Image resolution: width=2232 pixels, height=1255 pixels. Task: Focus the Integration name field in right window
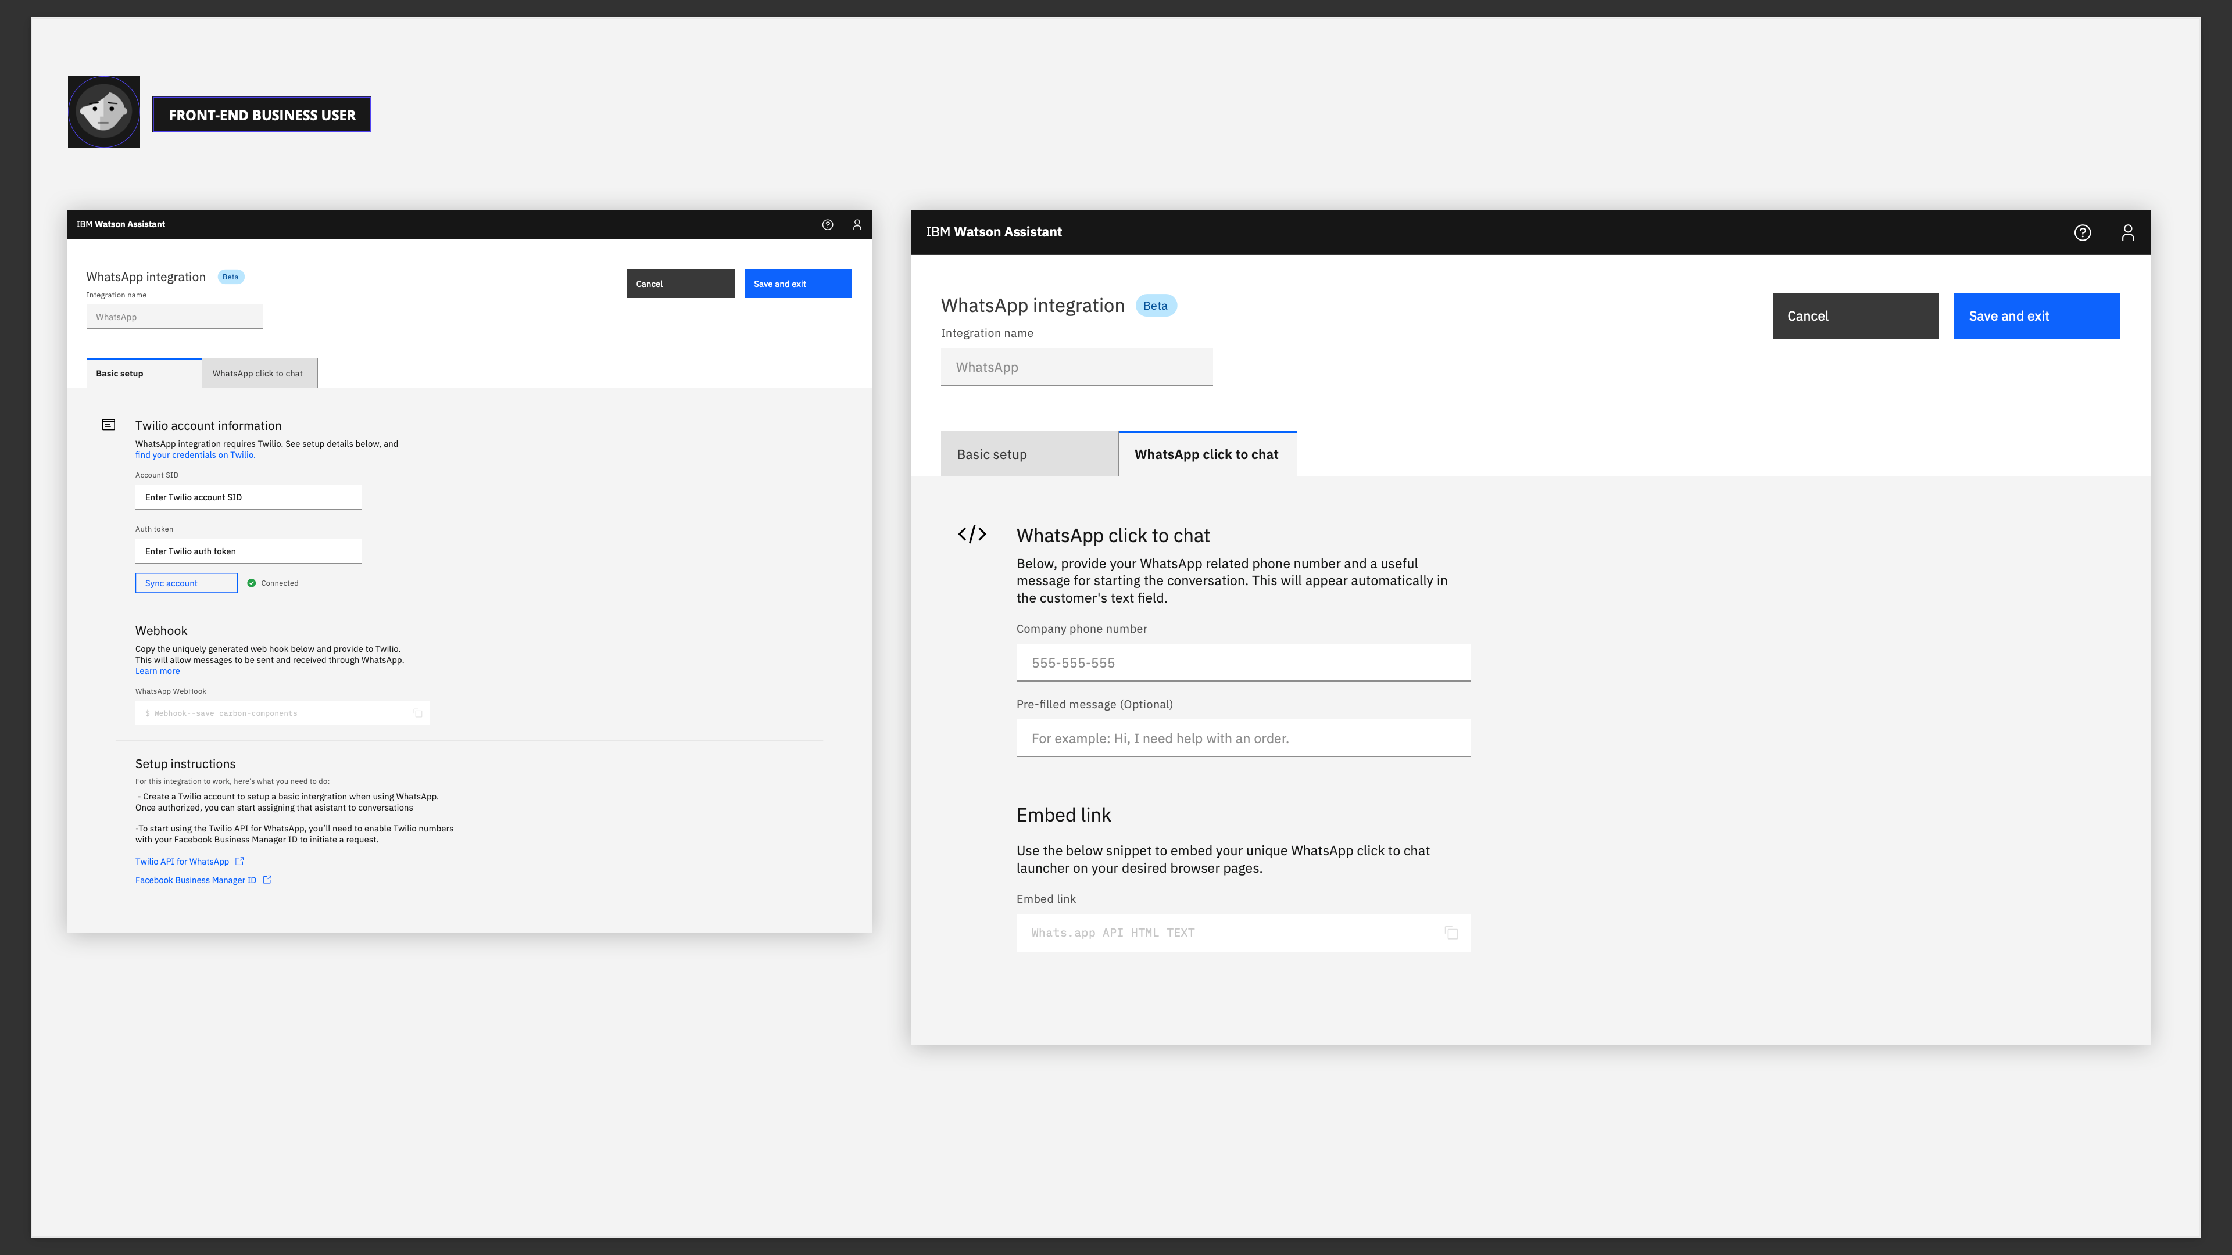1076,367
